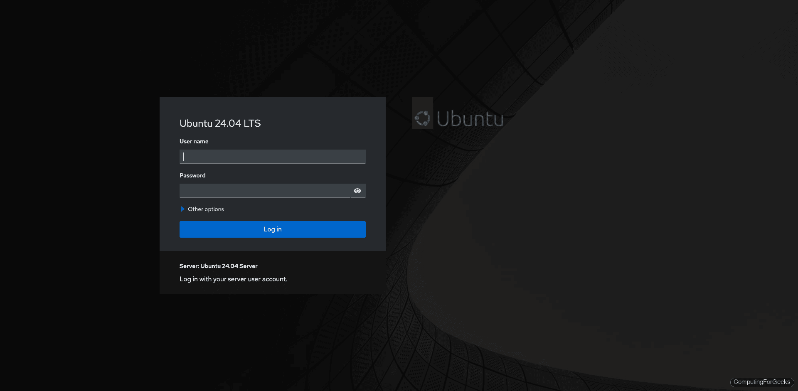
Task: Select the Ubuntu 24.04 LTS heading
Action: pos(220,123)
